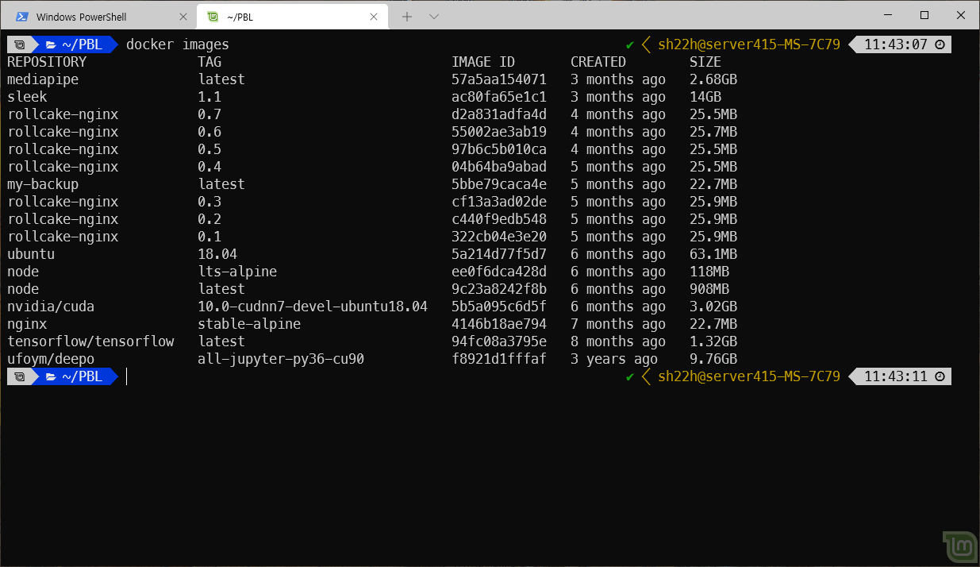Select the mediapipe repository name

[x=43, y=79]
